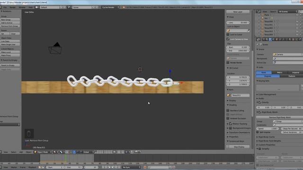Open the Object Mode dropdown
Screen dimensions: 303x170
43,152
